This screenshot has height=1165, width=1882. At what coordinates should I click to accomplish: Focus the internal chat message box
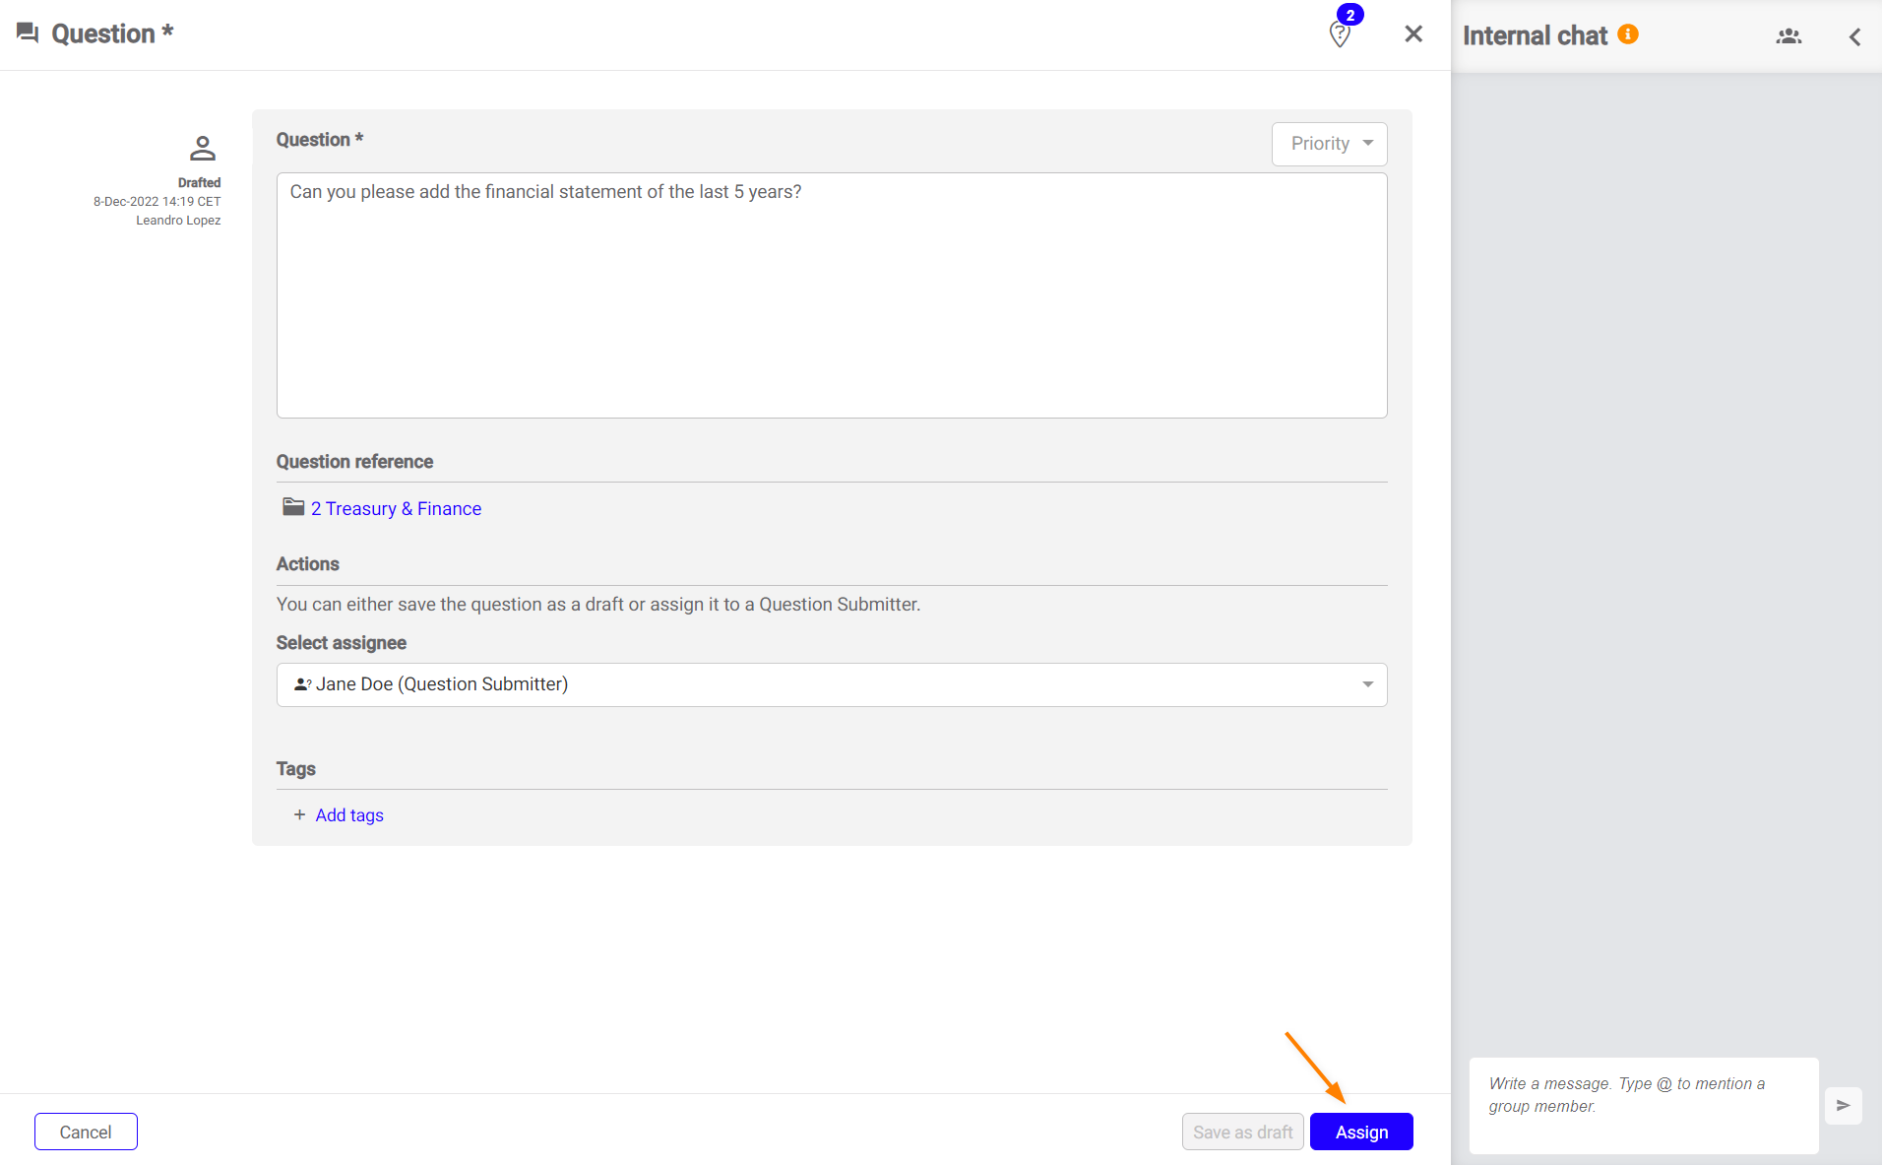[1643, 1105]
